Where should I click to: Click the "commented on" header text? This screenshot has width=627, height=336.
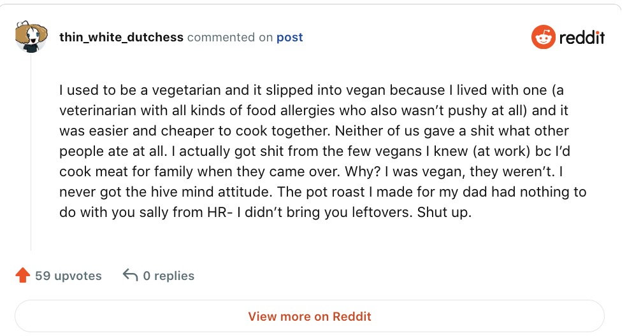(230, 38)
